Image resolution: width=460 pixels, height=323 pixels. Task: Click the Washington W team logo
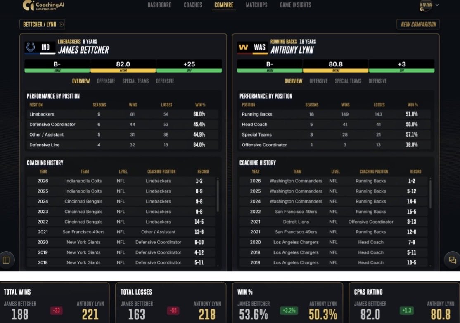click(x=243, y=47)
